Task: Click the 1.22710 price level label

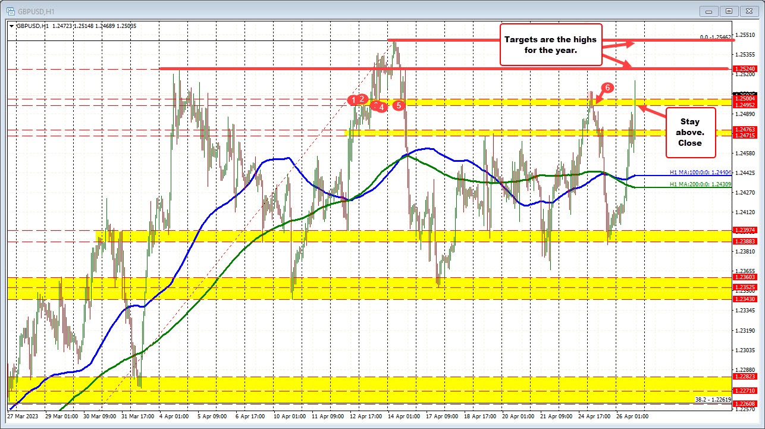Action: click(745, 391)
